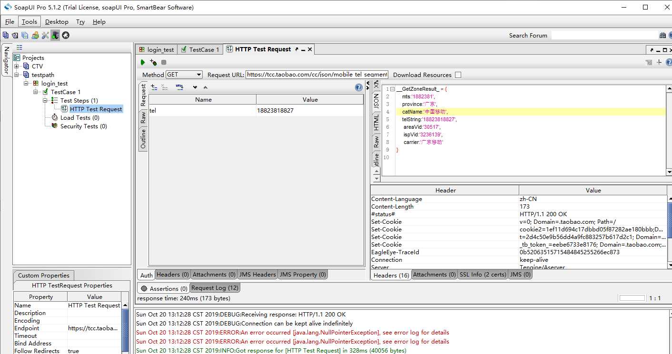Switch to the TestCase 1 editor tab
The width and height of the screenshot is (672, 354).
[200, 49]
